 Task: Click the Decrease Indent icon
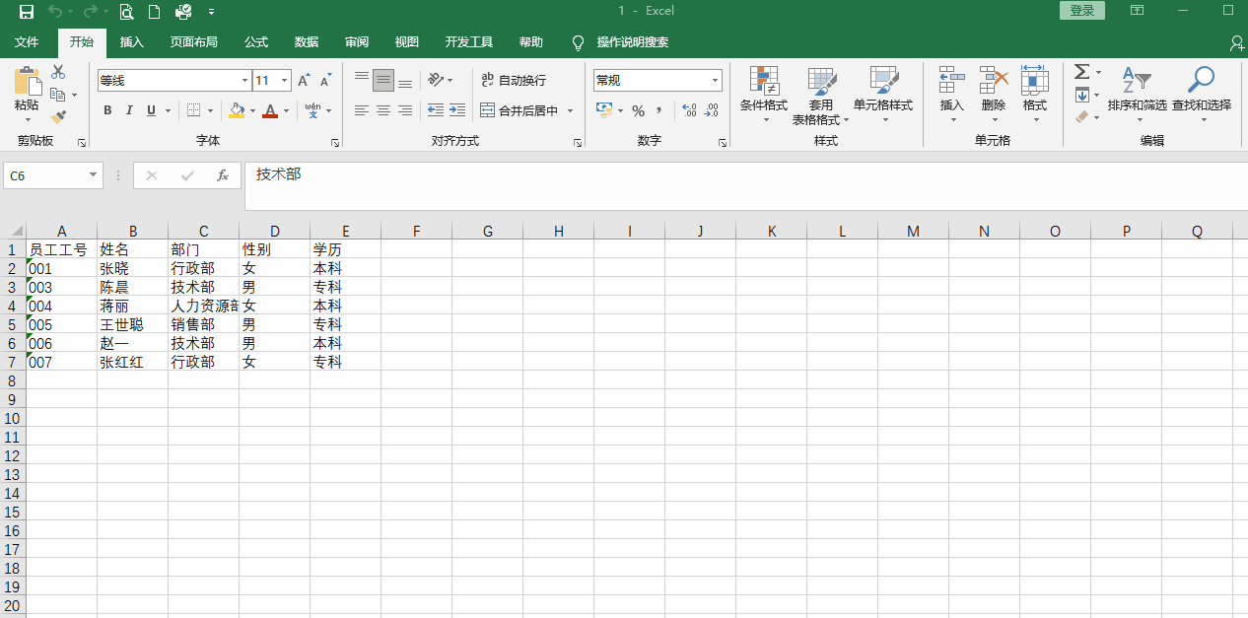click(x=435, y=110)
